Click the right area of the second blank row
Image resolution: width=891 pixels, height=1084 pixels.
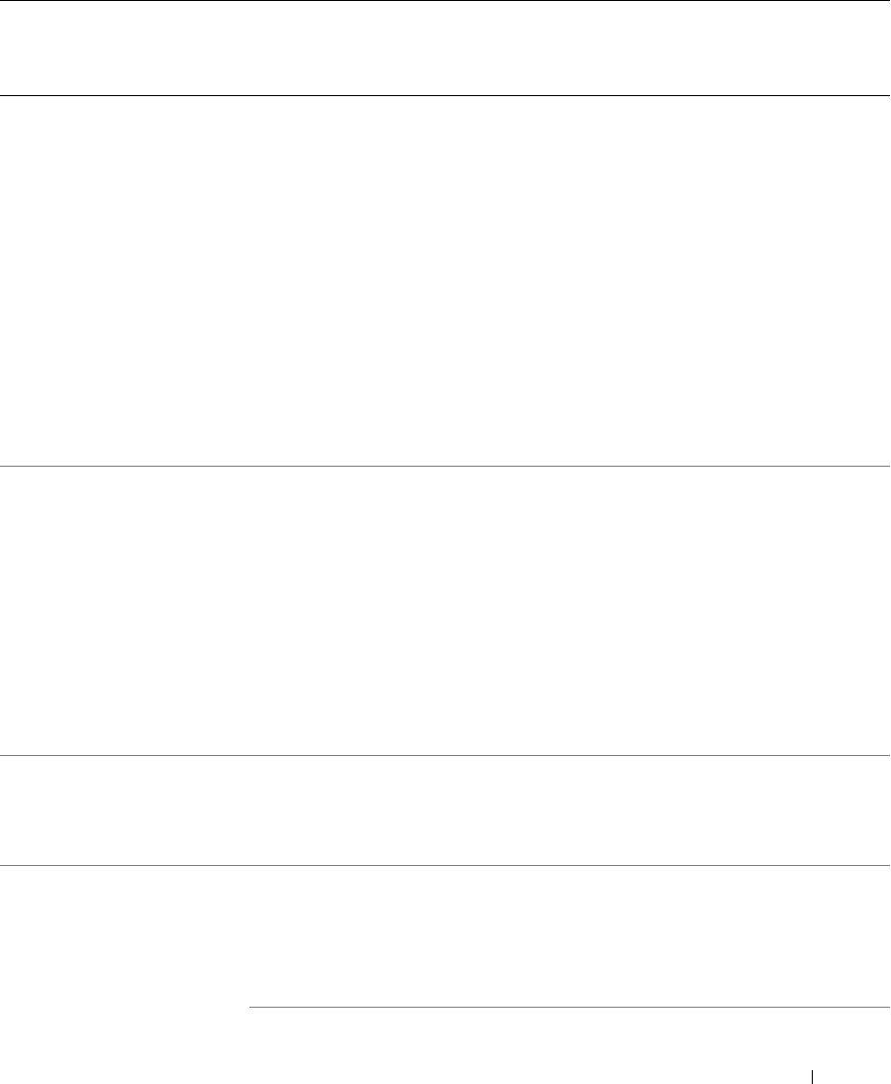tap(570, 610)
